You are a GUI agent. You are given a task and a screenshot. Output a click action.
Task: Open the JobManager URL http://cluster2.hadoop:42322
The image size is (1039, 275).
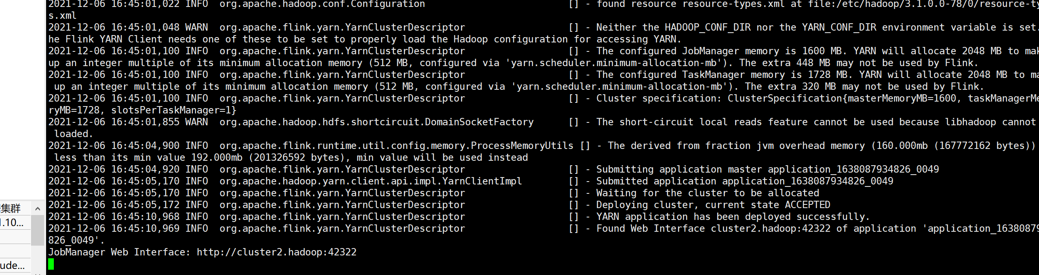coord(277,252)
